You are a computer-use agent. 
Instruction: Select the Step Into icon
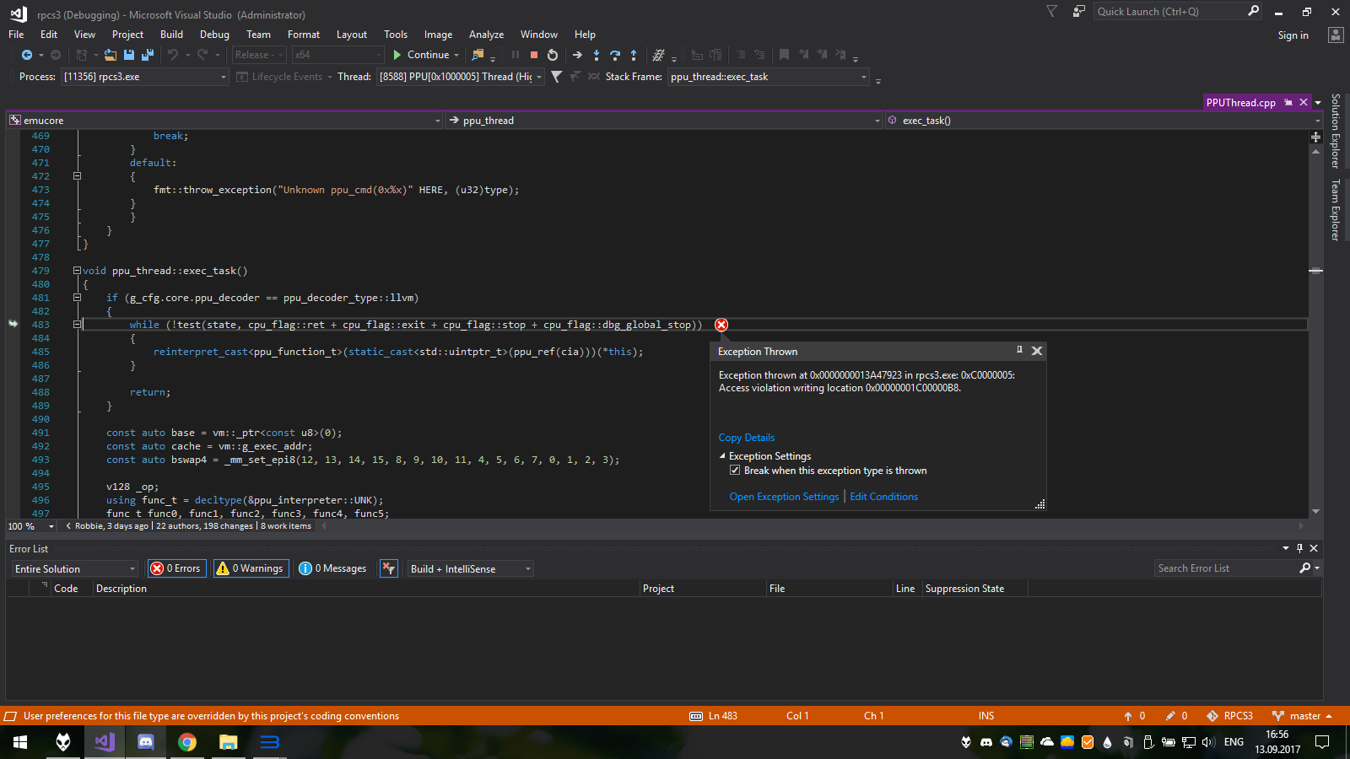click(x=595, y=55)
